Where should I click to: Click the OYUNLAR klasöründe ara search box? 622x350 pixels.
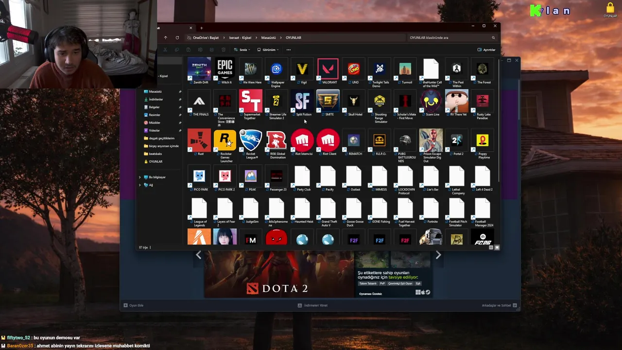pyautogui.click(x=452, y=37)
